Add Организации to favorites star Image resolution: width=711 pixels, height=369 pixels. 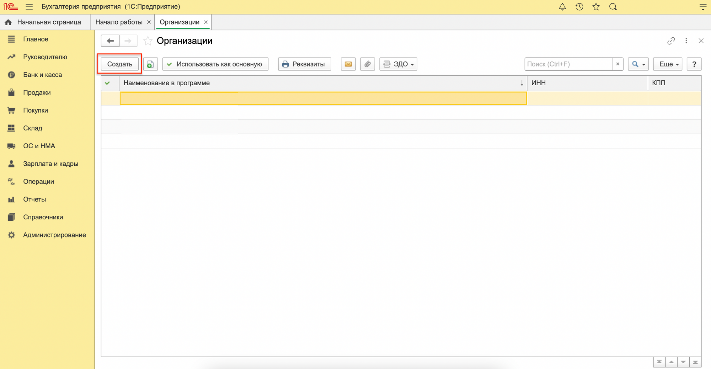pos(148,41)
